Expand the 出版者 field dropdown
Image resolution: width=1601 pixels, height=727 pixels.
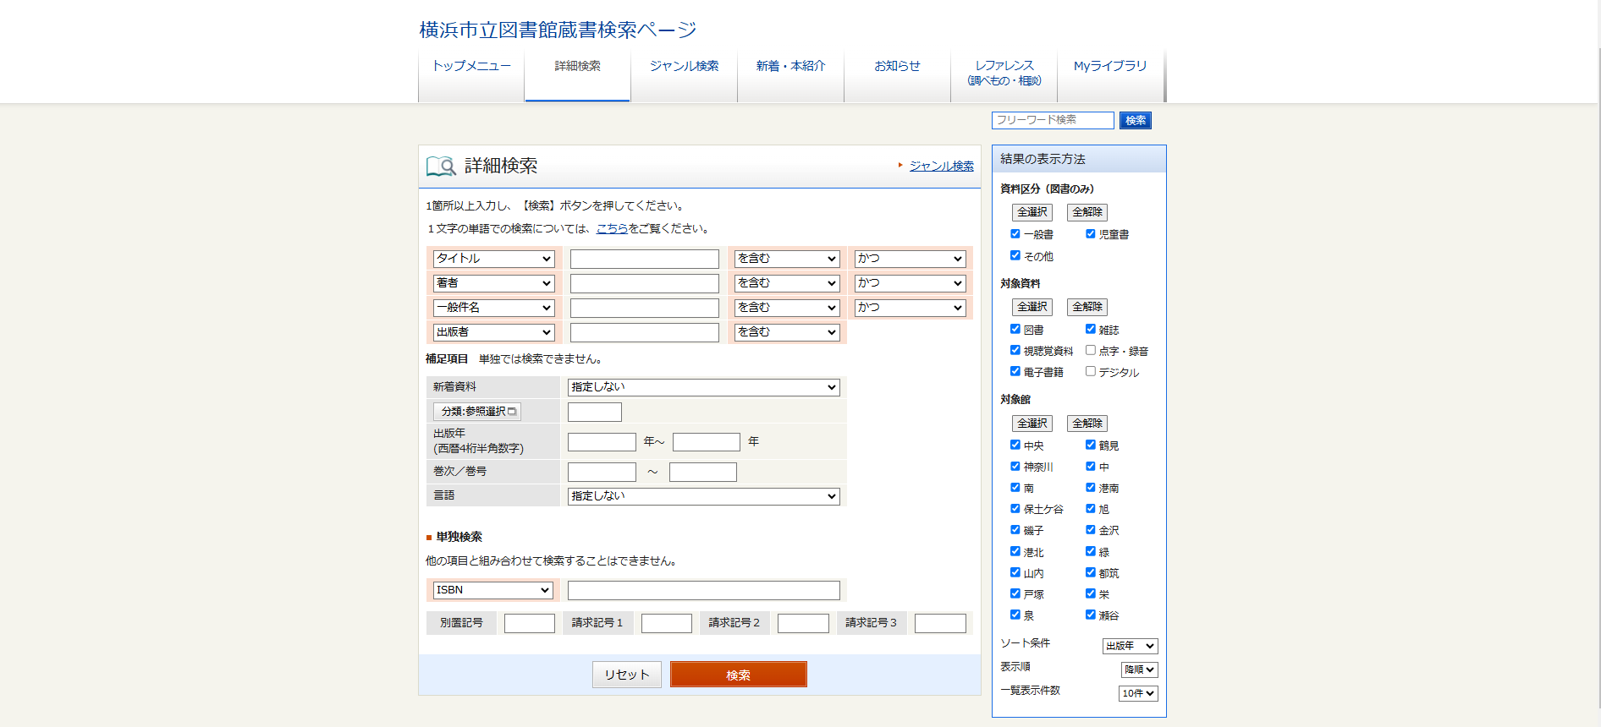493,332
